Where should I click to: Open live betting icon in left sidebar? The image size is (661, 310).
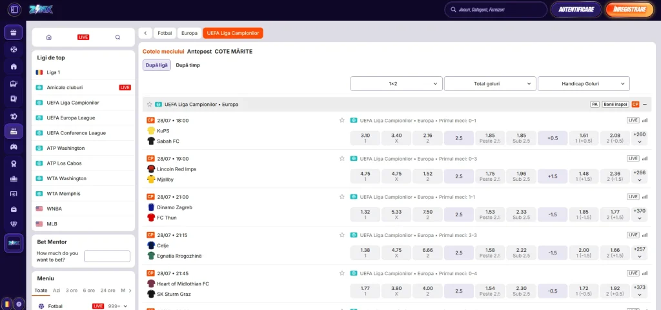click(x=14, y=131)
